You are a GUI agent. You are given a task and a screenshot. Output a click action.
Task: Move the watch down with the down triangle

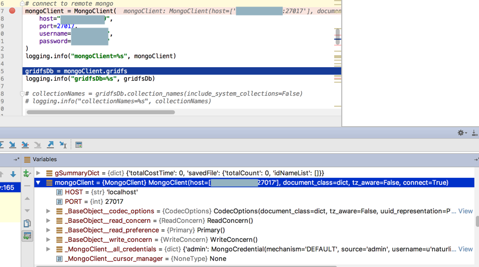[x=27, y=211]
